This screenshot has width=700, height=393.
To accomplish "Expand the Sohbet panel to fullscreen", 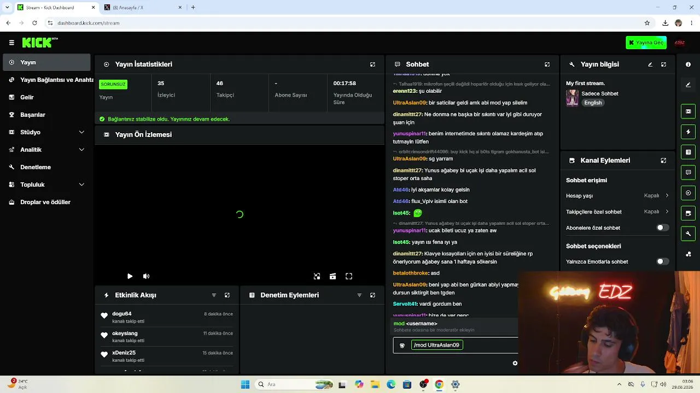I will [x=547, y=64].
